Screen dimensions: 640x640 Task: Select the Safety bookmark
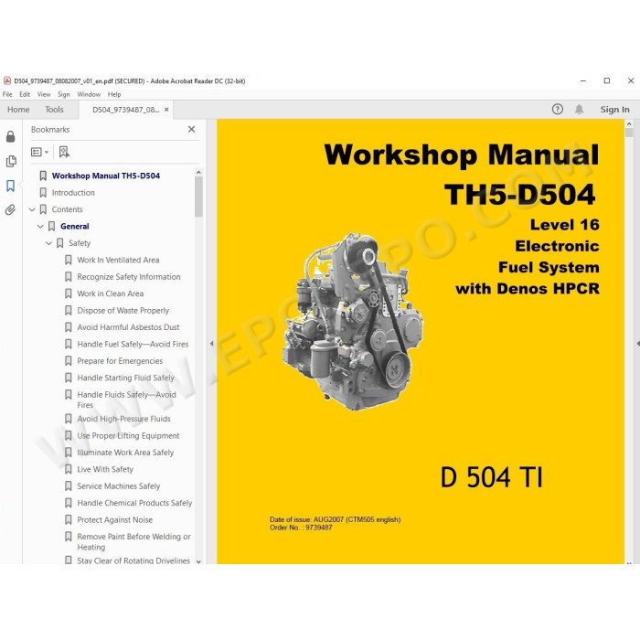point(80,243)
